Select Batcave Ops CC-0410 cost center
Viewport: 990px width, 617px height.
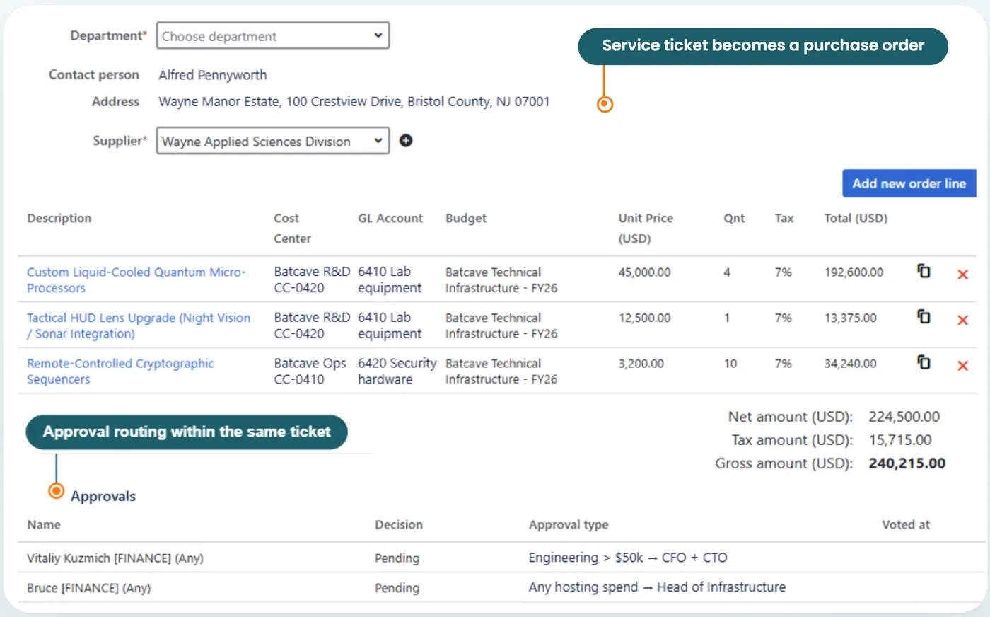310,371
